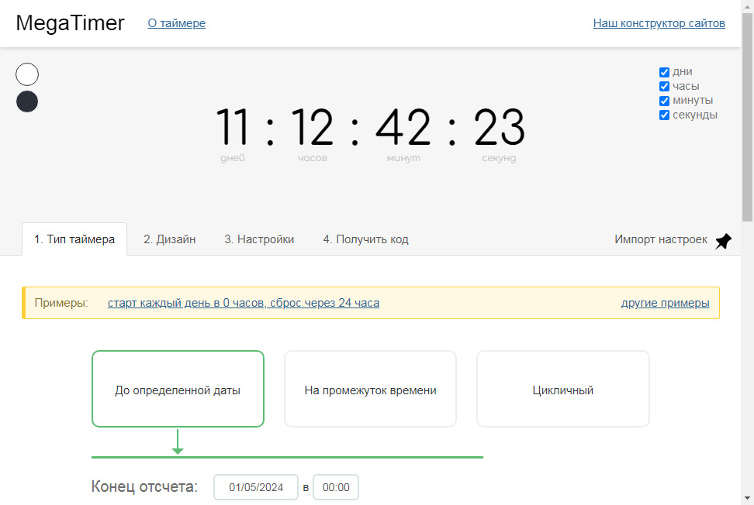Disable the дни checkbox
This screenshot has height=505, width=754.
[664, 71]
